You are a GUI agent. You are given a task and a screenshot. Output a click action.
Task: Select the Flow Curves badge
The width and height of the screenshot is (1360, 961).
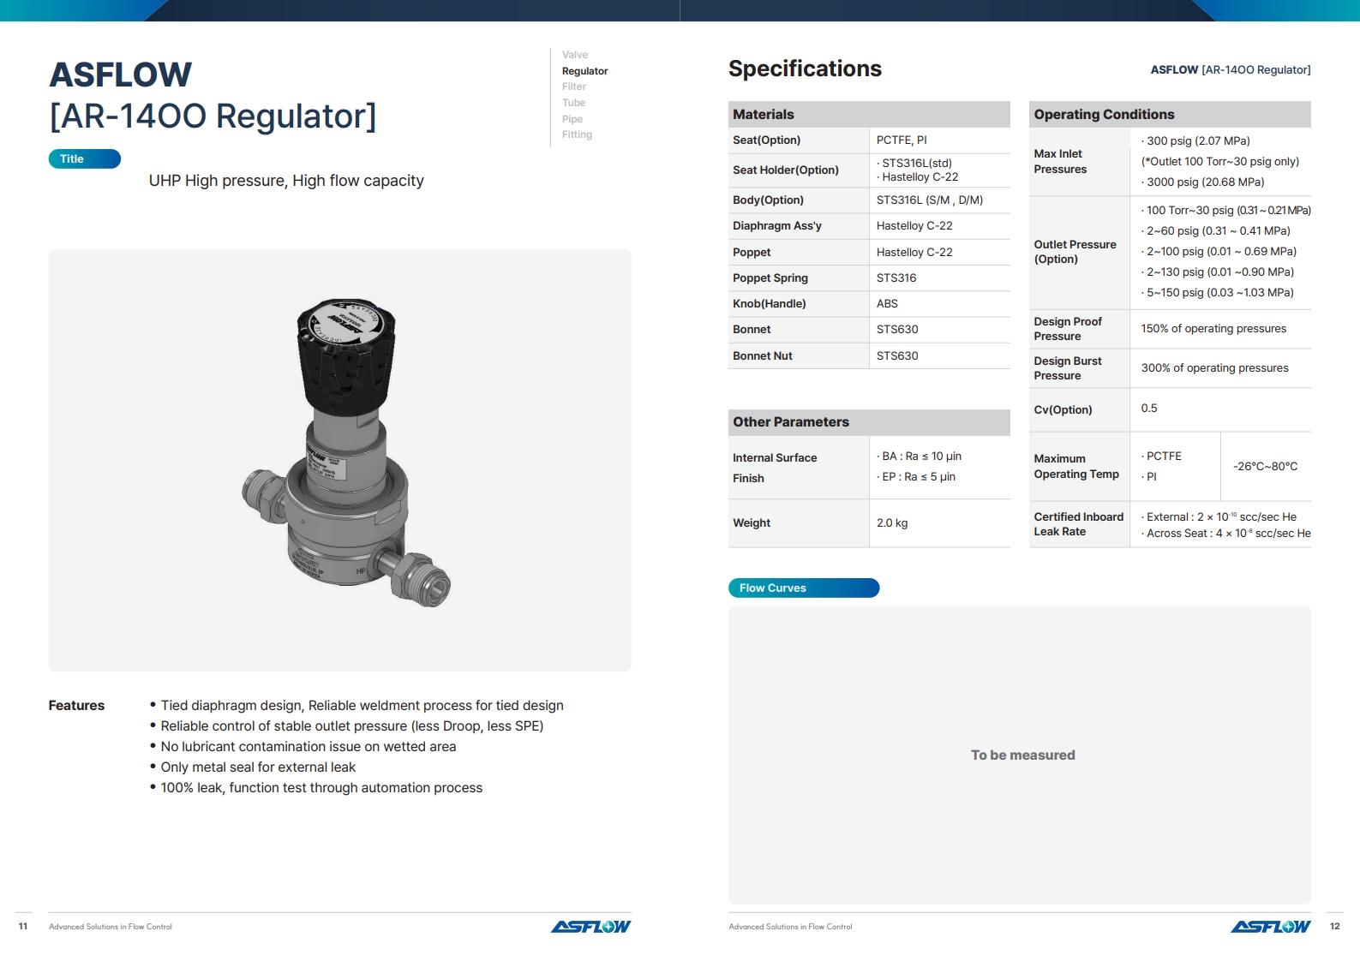(x=803, y=588)
